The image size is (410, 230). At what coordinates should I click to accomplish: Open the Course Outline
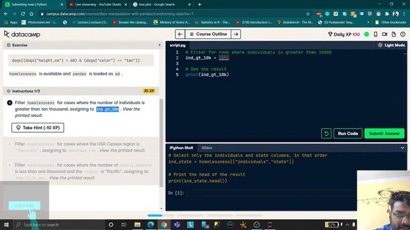click(208, 34)
